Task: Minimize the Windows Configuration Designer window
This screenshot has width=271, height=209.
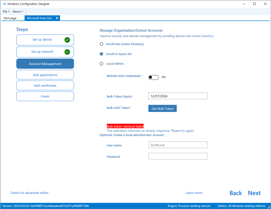Action: (244, 4)
